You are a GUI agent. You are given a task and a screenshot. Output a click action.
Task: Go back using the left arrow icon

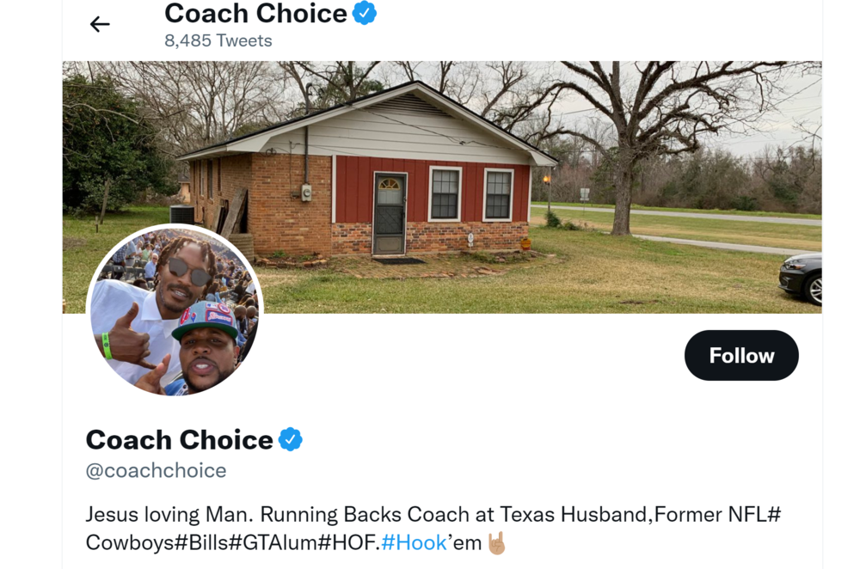[100, 24]
